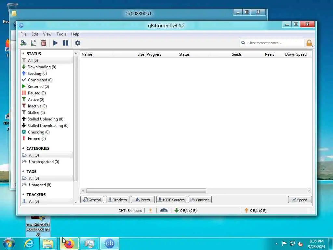Image resolution: width=333 pixels, height=250 pixels.
Task: Collapse the TAGS section
Action: [23, 171]
